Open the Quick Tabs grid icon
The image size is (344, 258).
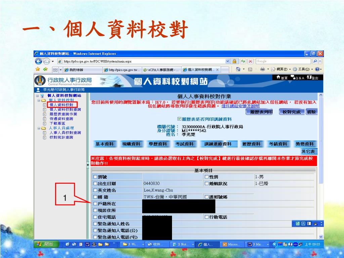tap(55, 70)
